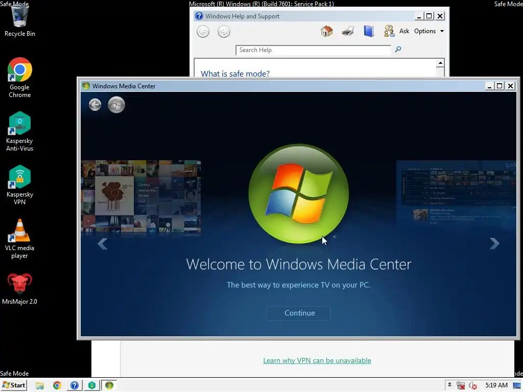This screenshot has width=523, height=392.
Task: Maximize the Windows Media Center window
Action: click(500, 86)
